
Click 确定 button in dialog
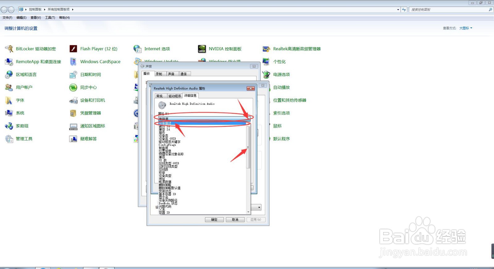(214, 220)
